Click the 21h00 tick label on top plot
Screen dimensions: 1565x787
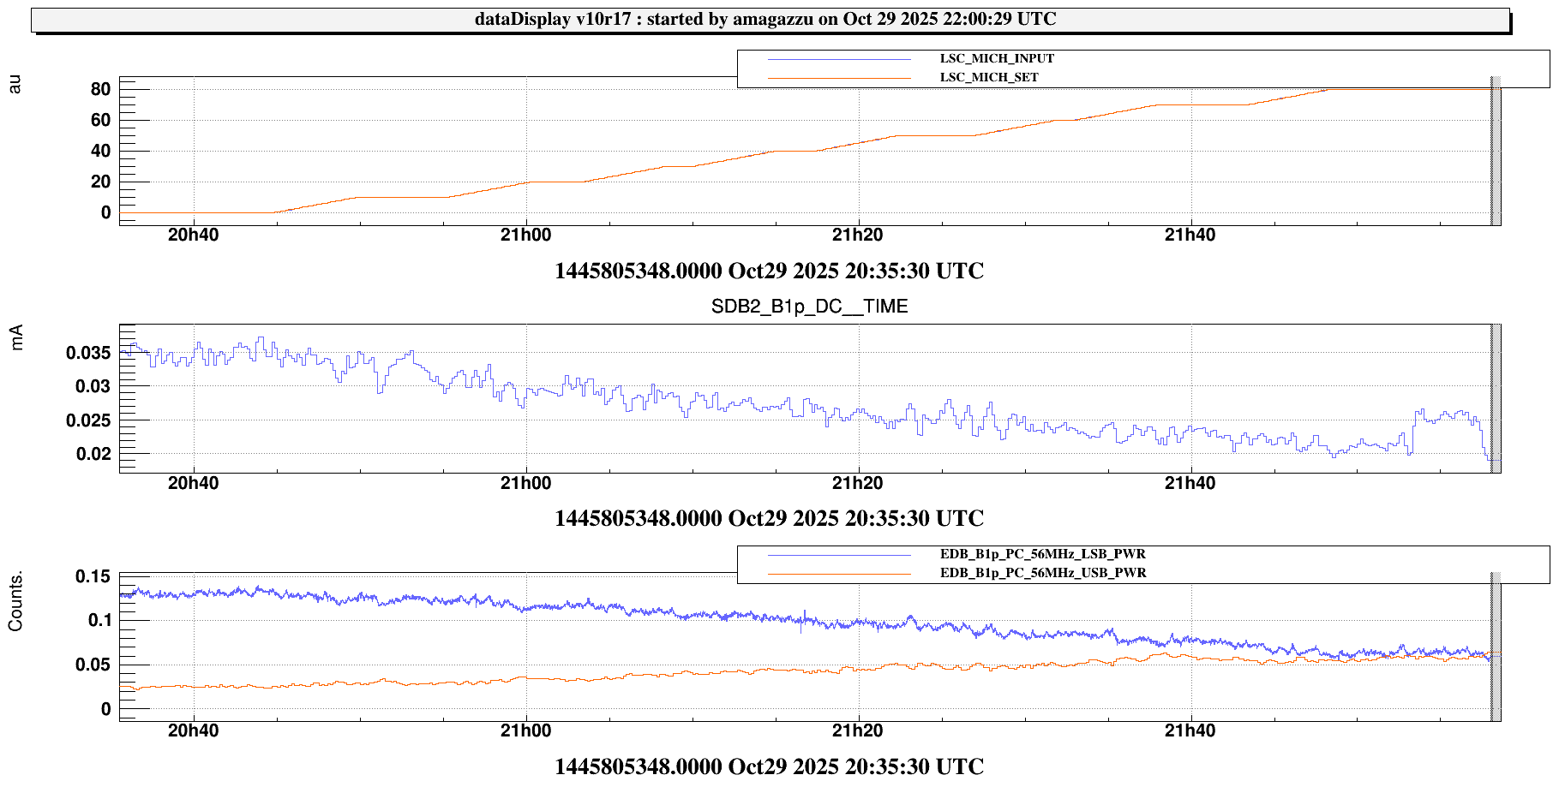pyautogui.click(x=525, y=236)
